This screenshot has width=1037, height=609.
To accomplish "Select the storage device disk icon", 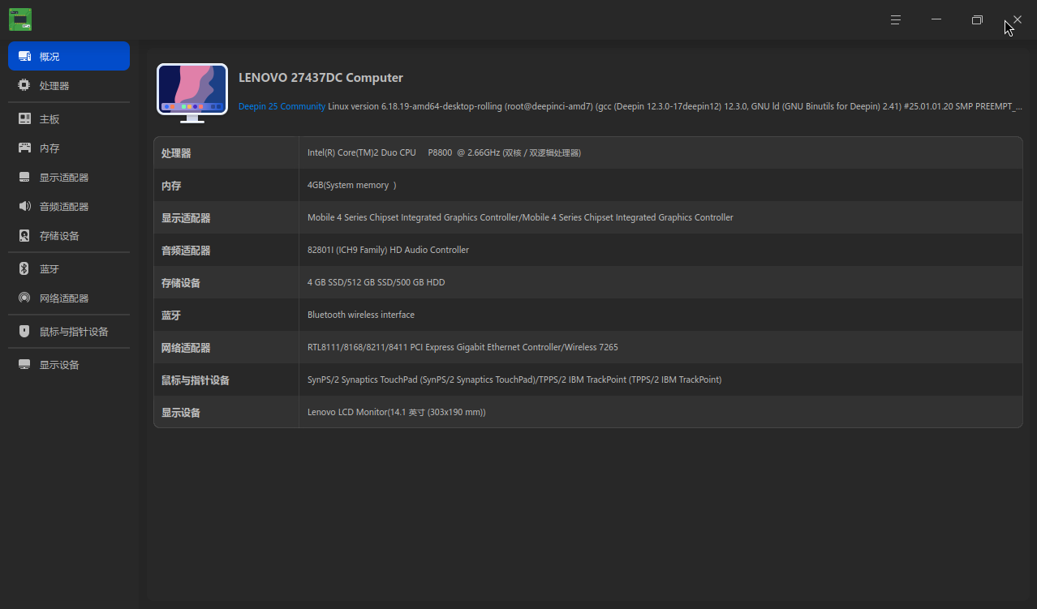I will click(24, 236).
